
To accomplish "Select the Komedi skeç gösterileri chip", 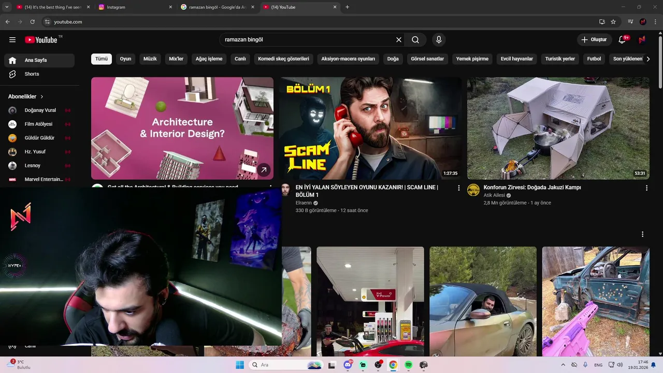I will [283, 59].
